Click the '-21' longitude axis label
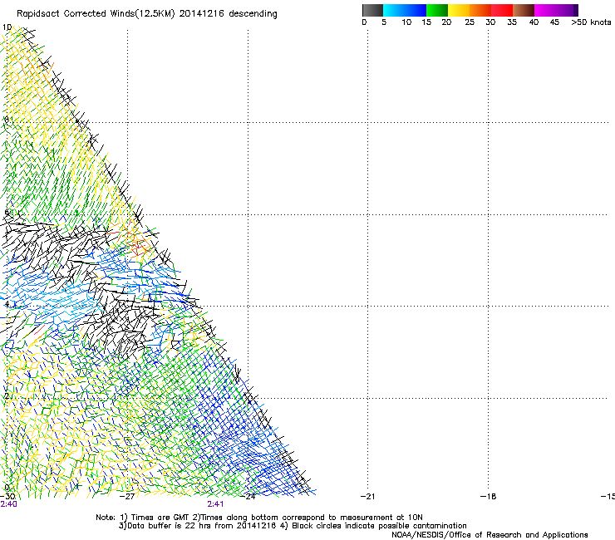 click(367, 497)
